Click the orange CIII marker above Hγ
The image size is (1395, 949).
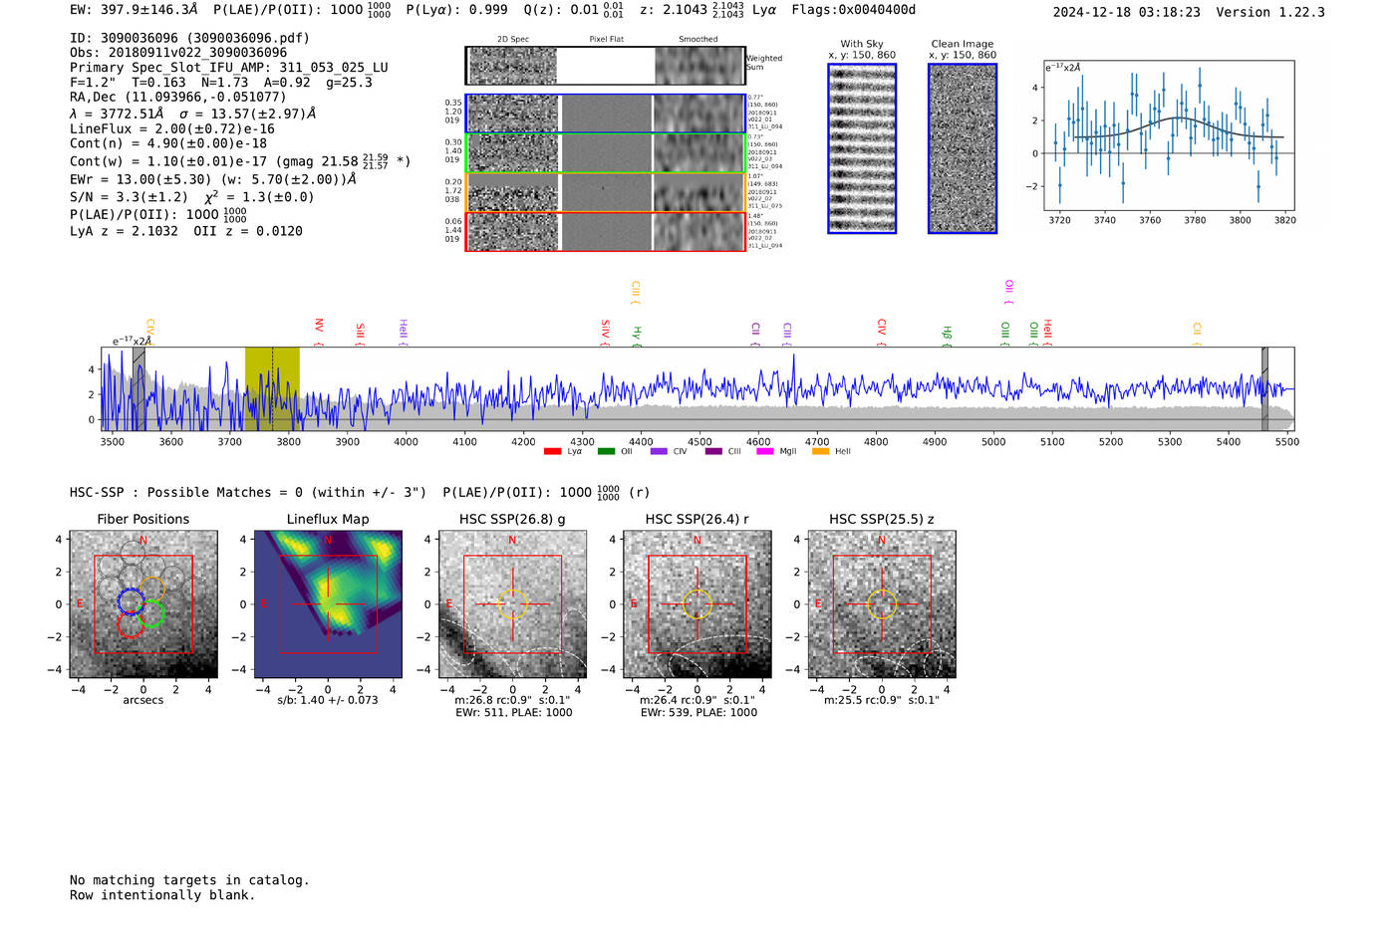click(636, 293)
